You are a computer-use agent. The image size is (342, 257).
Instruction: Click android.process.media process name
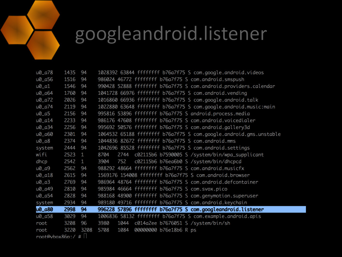pos(220,114)
